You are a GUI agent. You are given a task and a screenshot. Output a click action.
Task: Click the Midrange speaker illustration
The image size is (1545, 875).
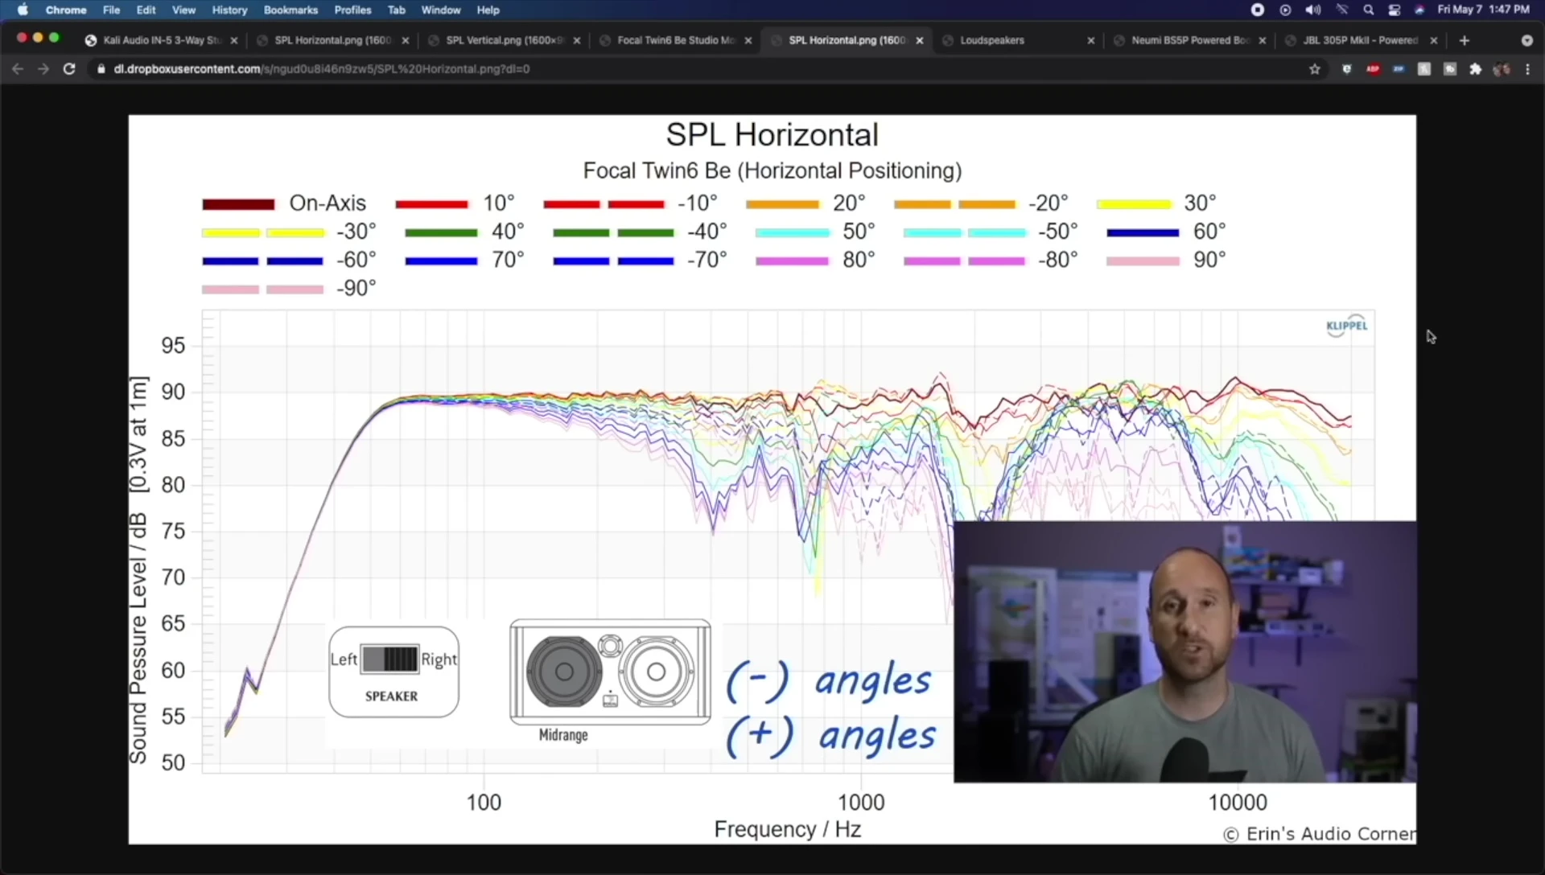point(610,672)
